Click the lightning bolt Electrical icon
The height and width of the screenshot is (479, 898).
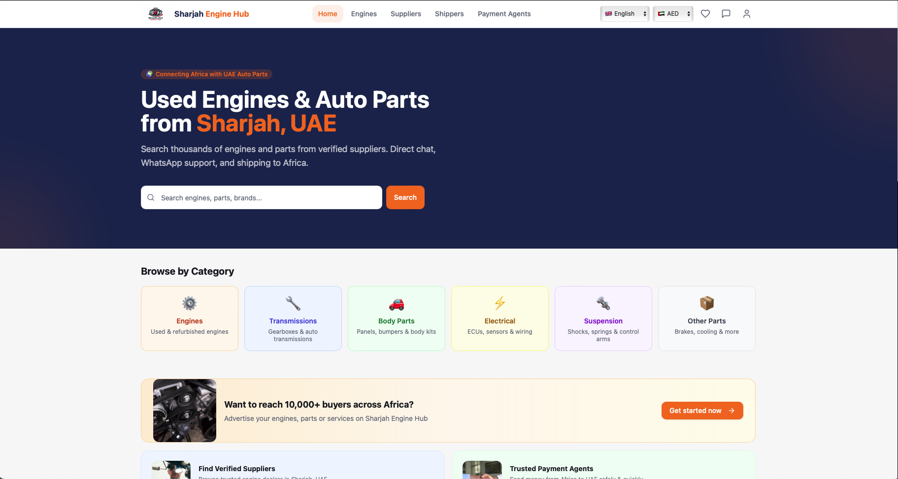[500, 303]
